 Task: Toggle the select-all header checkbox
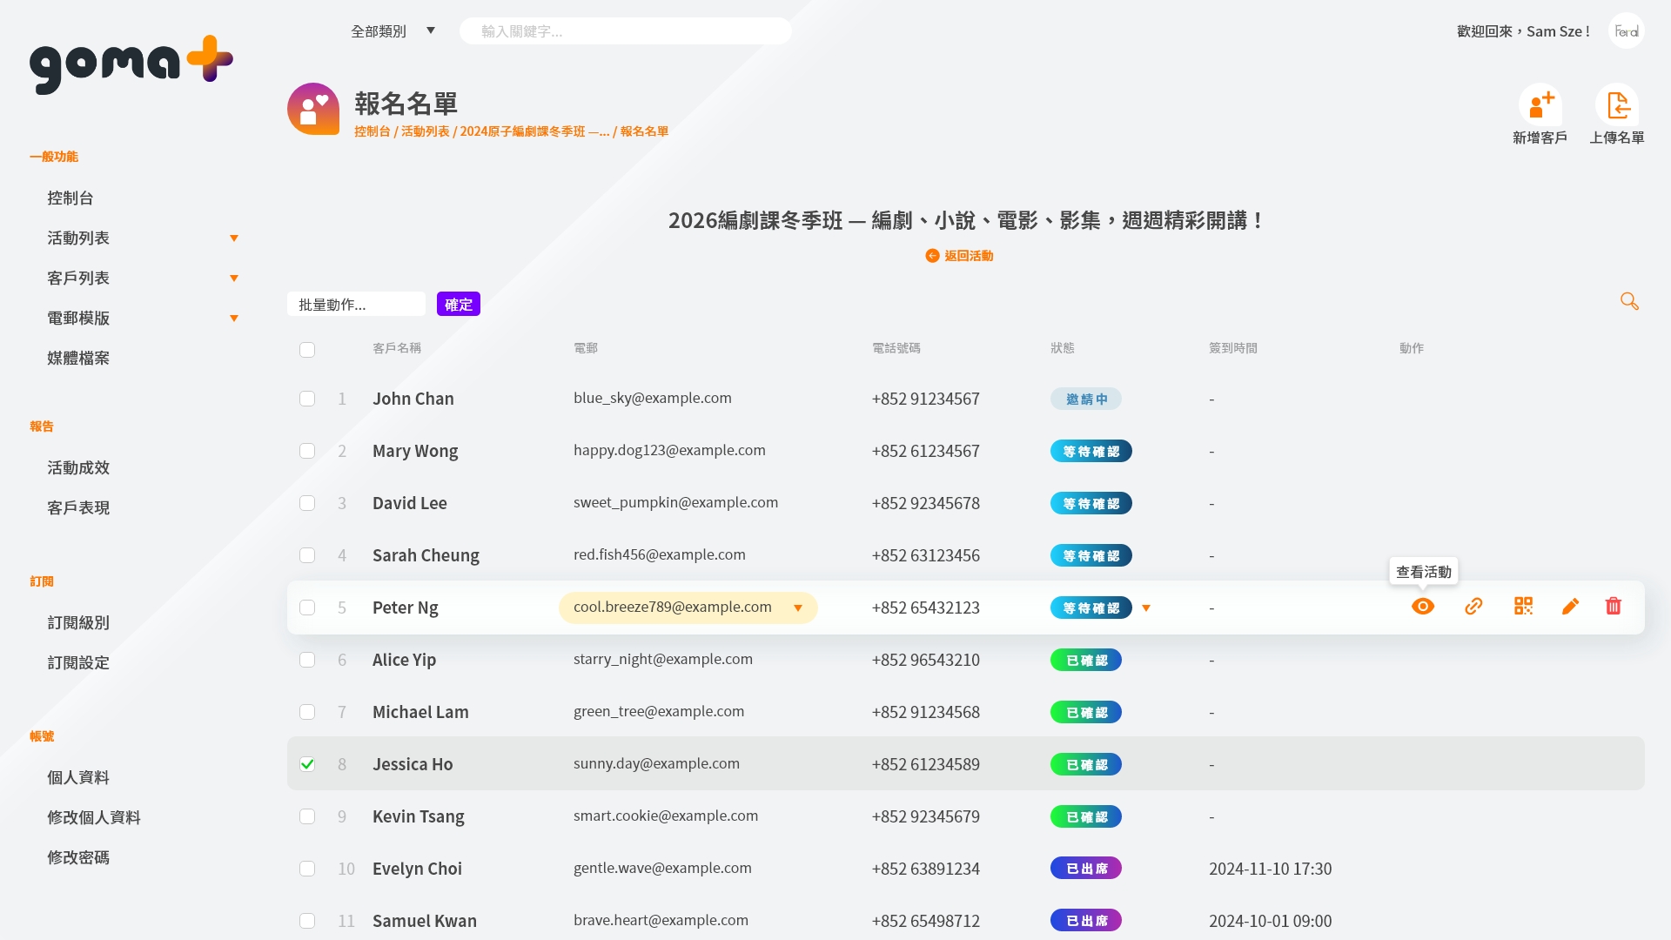(x=307, y=350)
